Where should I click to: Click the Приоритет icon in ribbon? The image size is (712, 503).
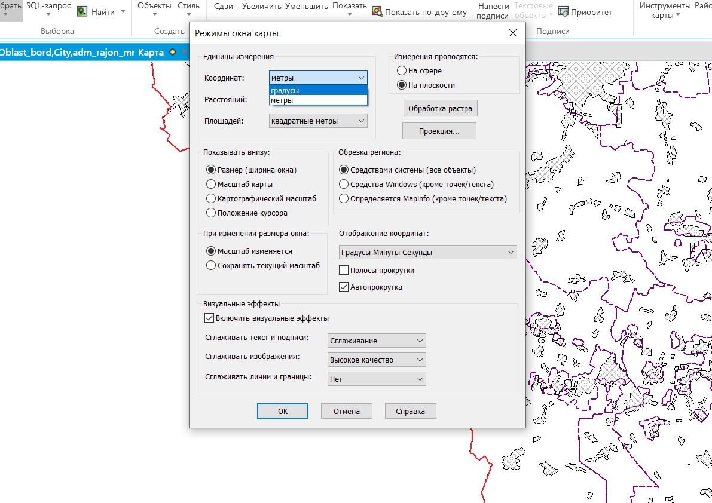coord(563,12)
